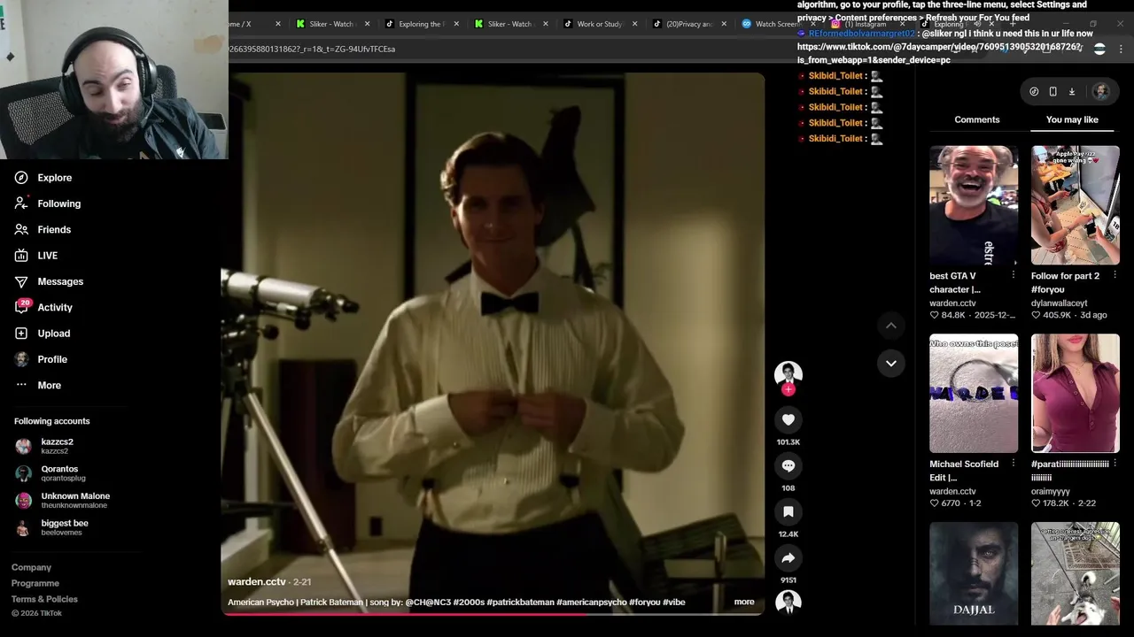Seek the video using red progress bar

point(493,613)
